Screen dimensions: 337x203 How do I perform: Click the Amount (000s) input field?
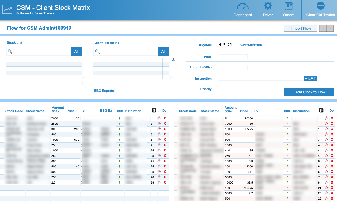(233, 68)
